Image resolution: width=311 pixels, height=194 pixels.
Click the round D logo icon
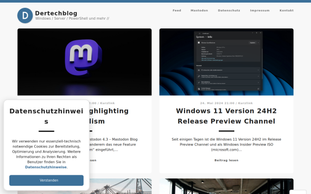click(x=25, y=16)
